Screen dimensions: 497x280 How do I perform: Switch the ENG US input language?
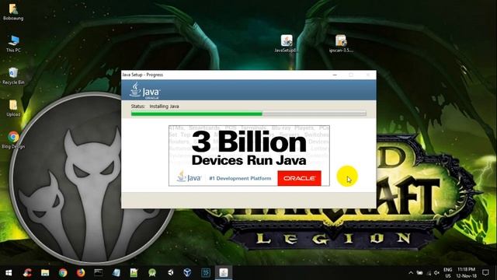click(448, 273)
